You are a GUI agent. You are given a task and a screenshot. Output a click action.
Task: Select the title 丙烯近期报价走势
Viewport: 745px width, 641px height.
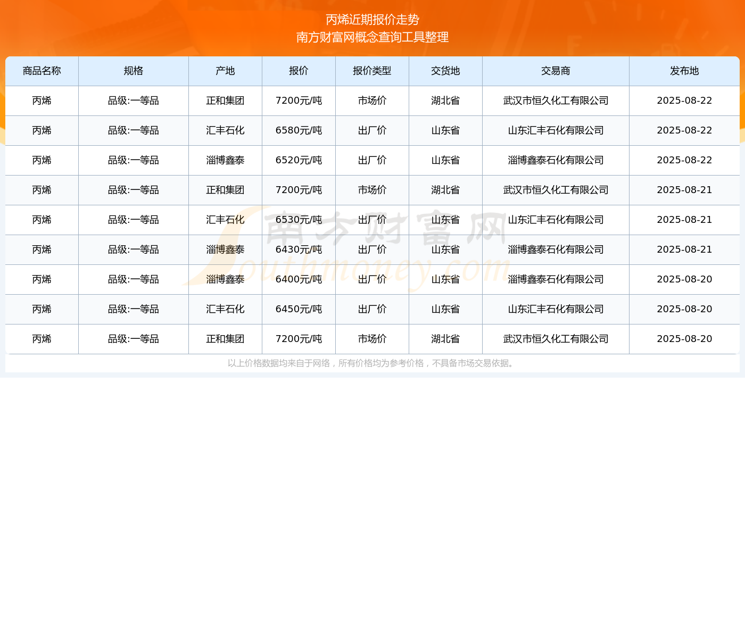[372, 20]
